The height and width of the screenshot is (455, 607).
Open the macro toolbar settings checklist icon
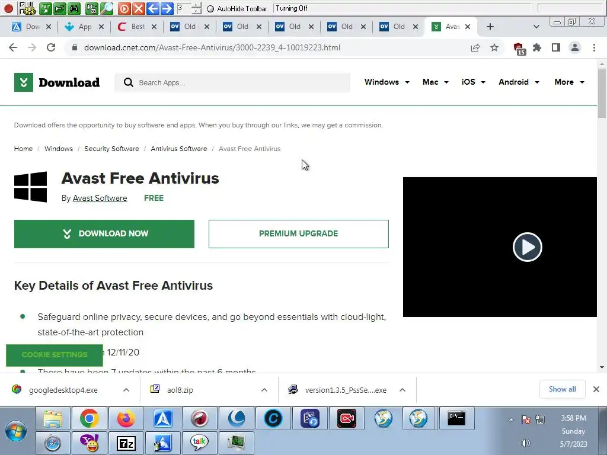27,8
